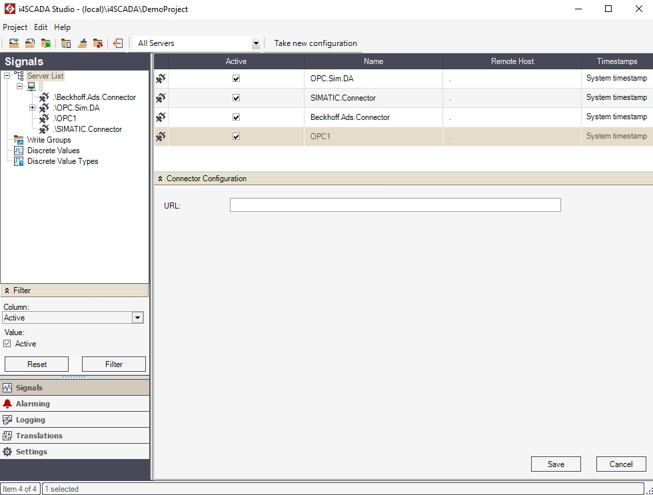Image resolution: width=653 pixels, height=495 pixels.
Task: Click the Discrete Value Types tree icon
Action: click(x=19, y=161)
